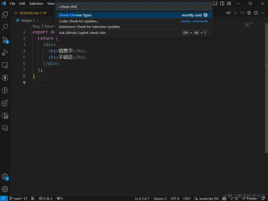
Task: Open previous revision with the left-arrow commit icon
Action: 228,13
